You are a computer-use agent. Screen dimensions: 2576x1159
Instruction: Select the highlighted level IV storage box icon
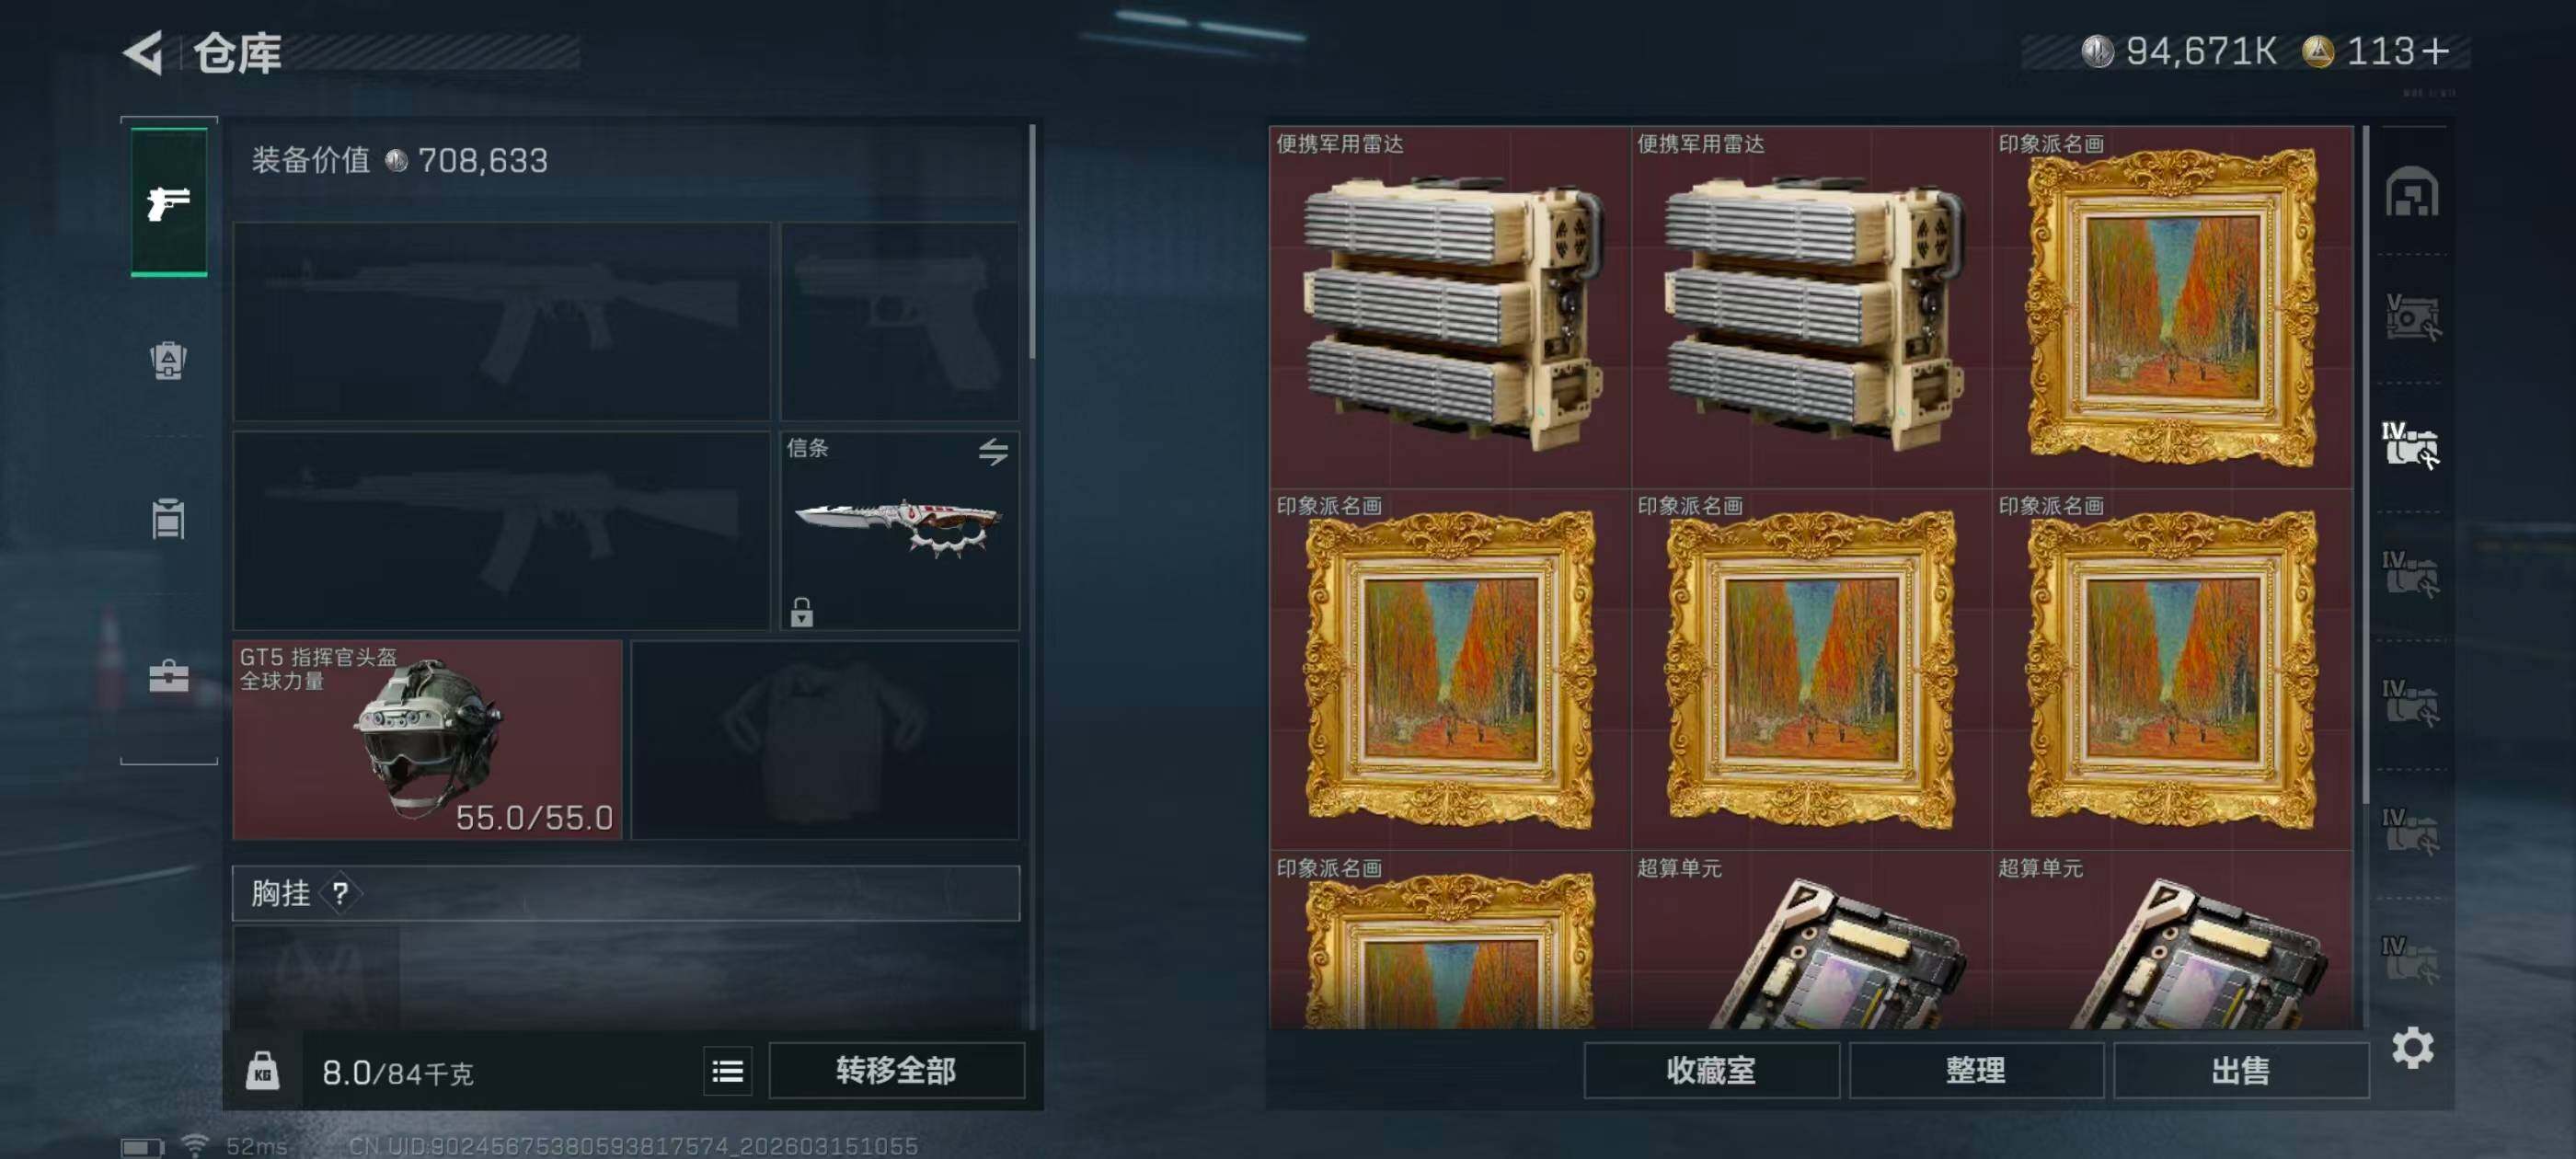[2410, 446]
